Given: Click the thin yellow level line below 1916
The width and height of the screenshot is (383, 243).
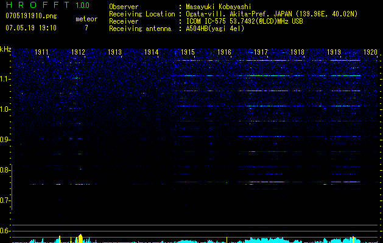Looking at the screenshot, I should pos(227,240).
